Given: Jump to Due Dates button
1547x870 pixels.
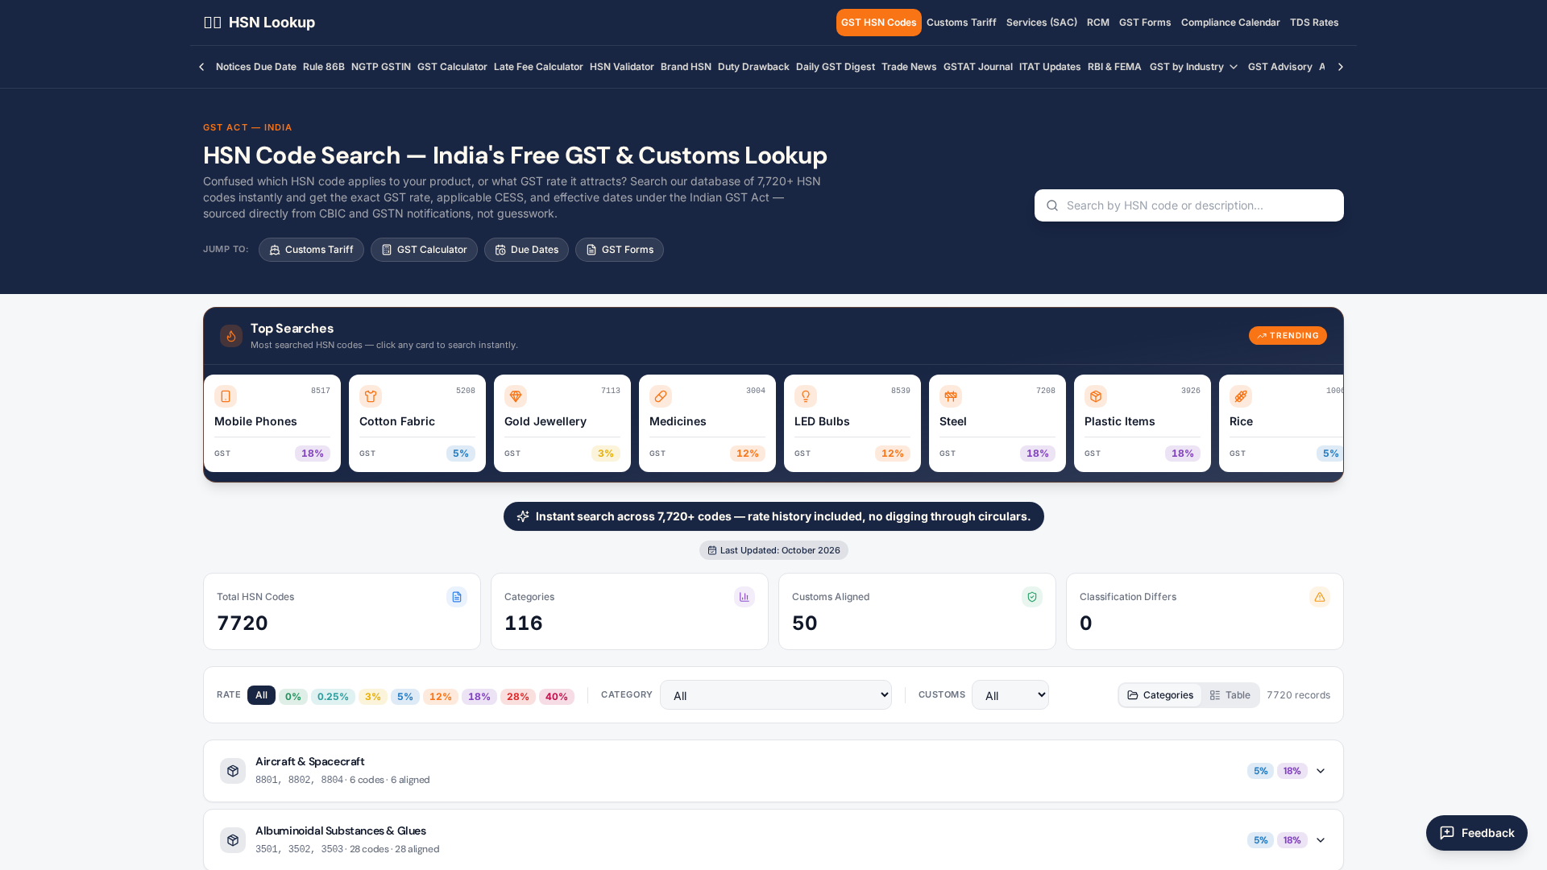Looking at the screenshot, I should [x=526, y=250].
